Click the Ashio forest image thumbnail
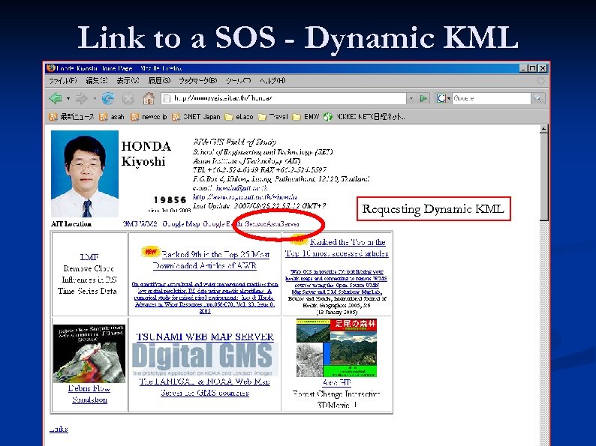The height and width of the screenshot is (446, 596). 336,348
